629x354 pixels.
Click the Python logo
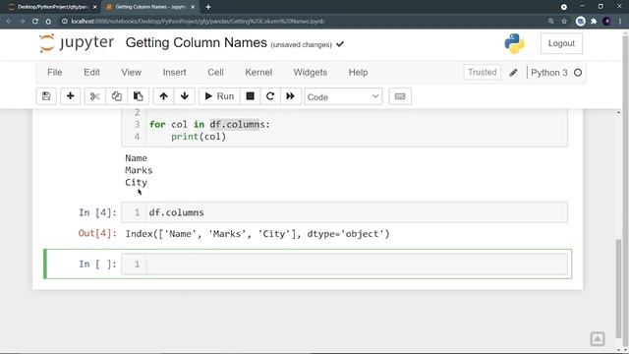point(514,43)
